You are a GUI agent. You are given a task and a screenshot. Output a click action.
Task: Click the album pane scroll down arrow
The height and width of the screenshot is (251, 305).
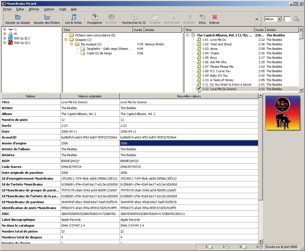301,90
